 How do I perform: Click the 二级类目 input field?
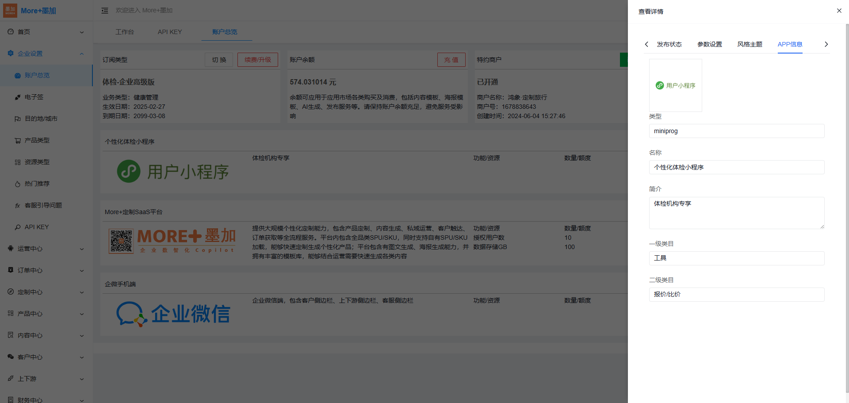[x=736, y=295]
